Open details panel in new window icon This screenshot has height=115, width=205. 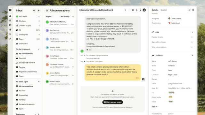[189, 10]
